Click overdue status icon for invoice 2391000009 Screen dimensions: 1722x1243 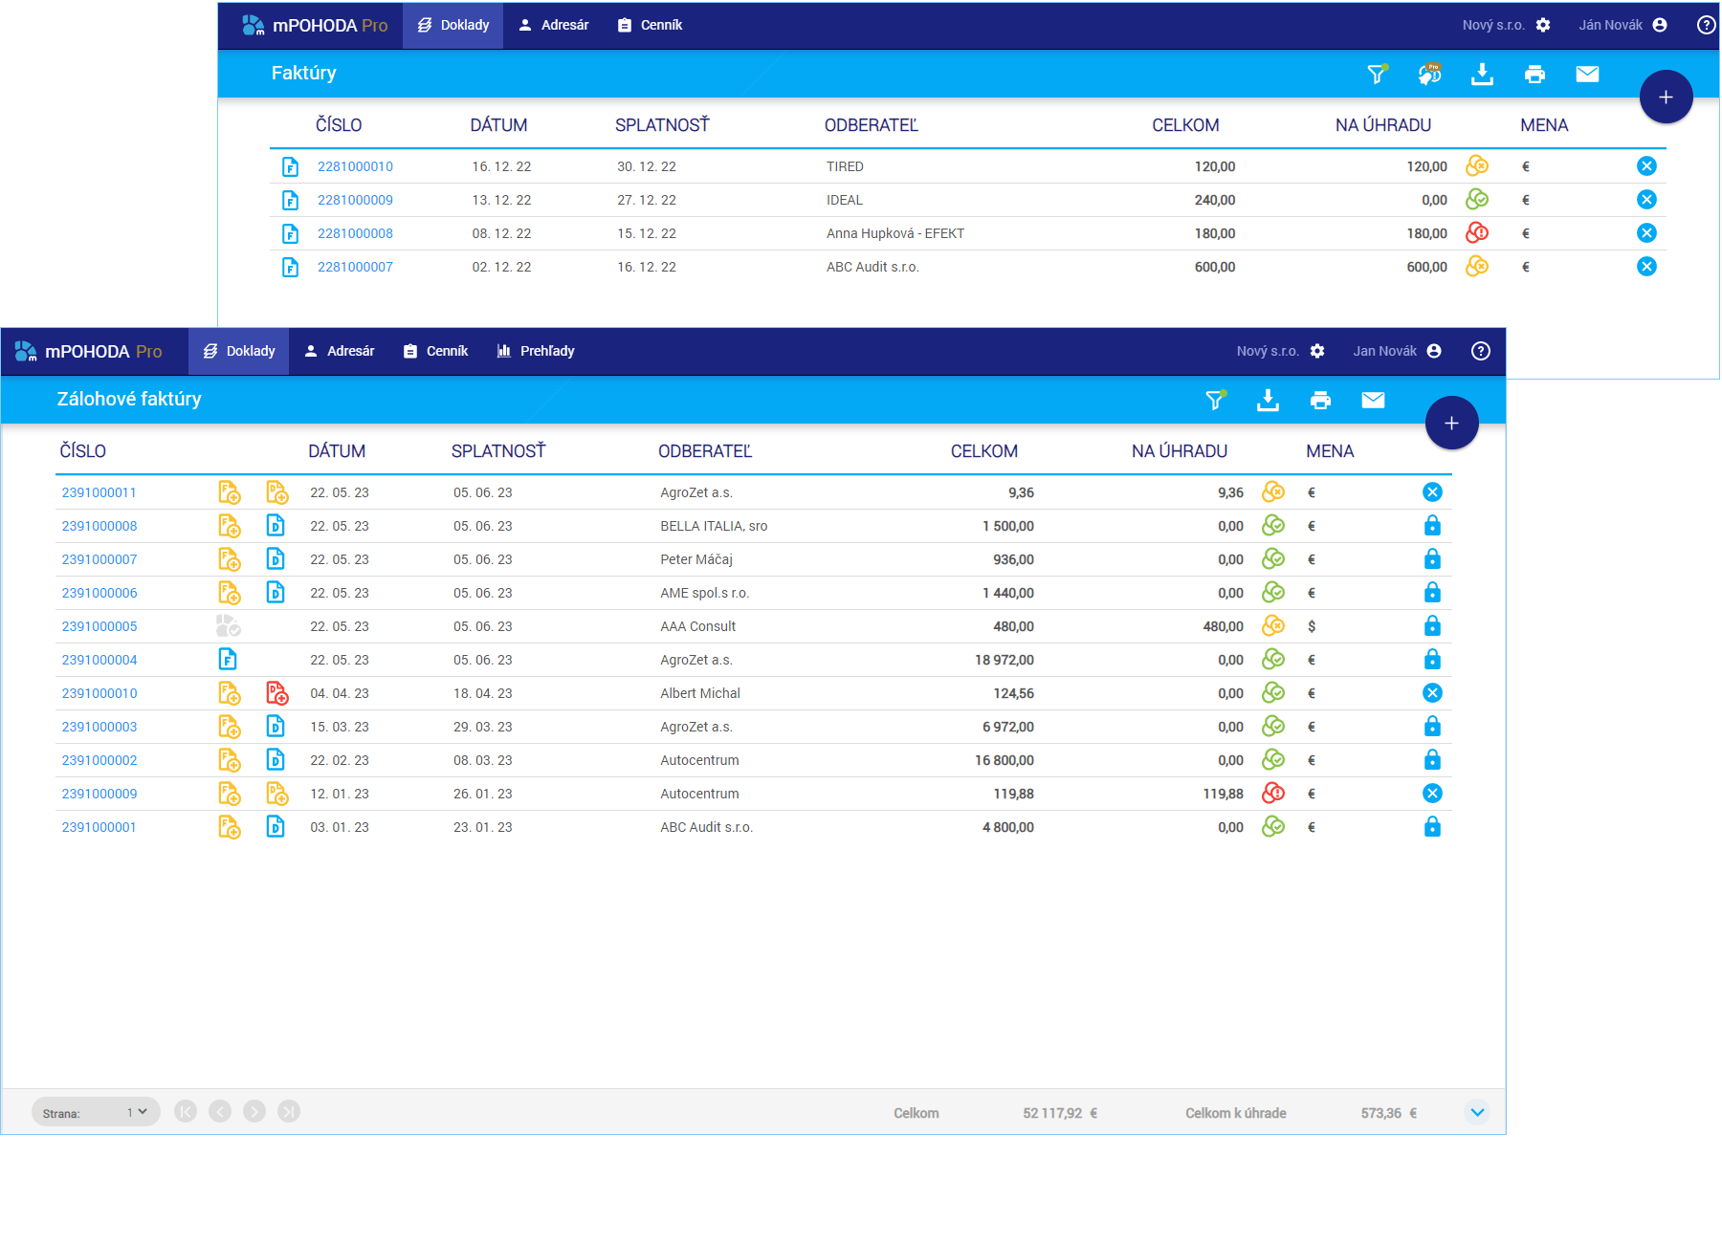[x=1273, y=794]
